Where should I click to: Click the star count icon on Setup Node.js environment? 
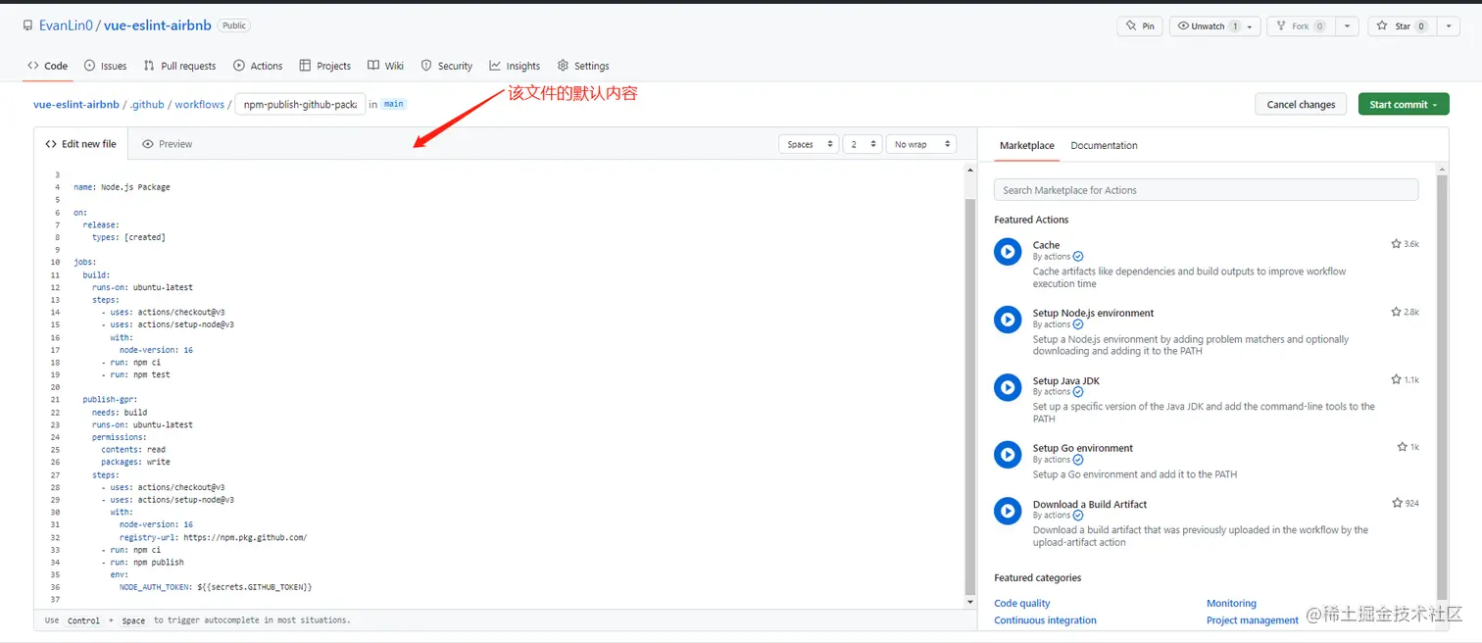[x=1396, y=312]
